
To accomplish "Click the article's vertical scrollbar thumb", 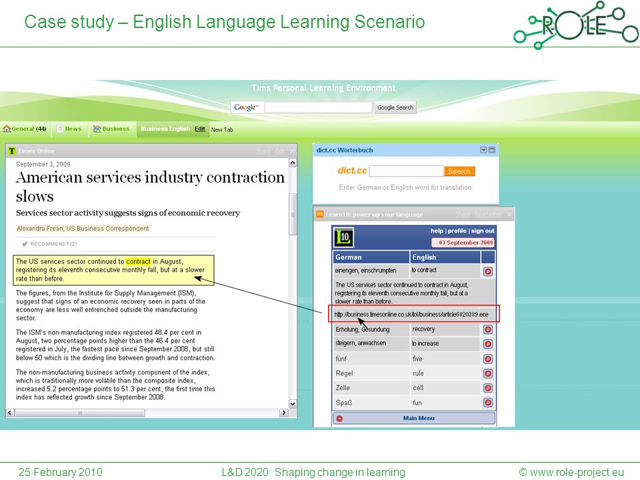I will click(293, 214).
